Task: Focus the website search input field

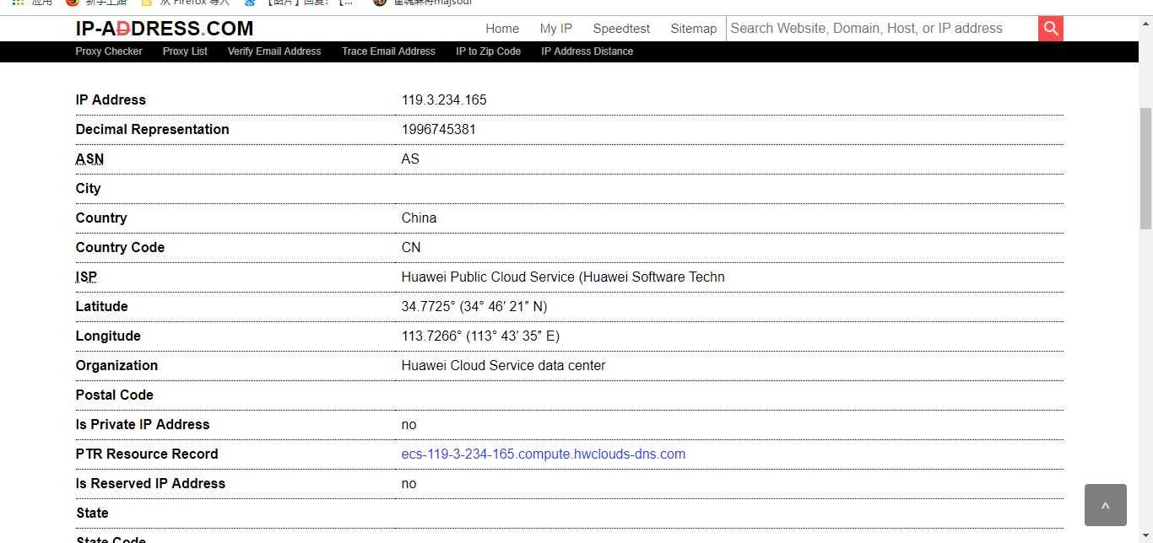Action: [x=882, y=28]
